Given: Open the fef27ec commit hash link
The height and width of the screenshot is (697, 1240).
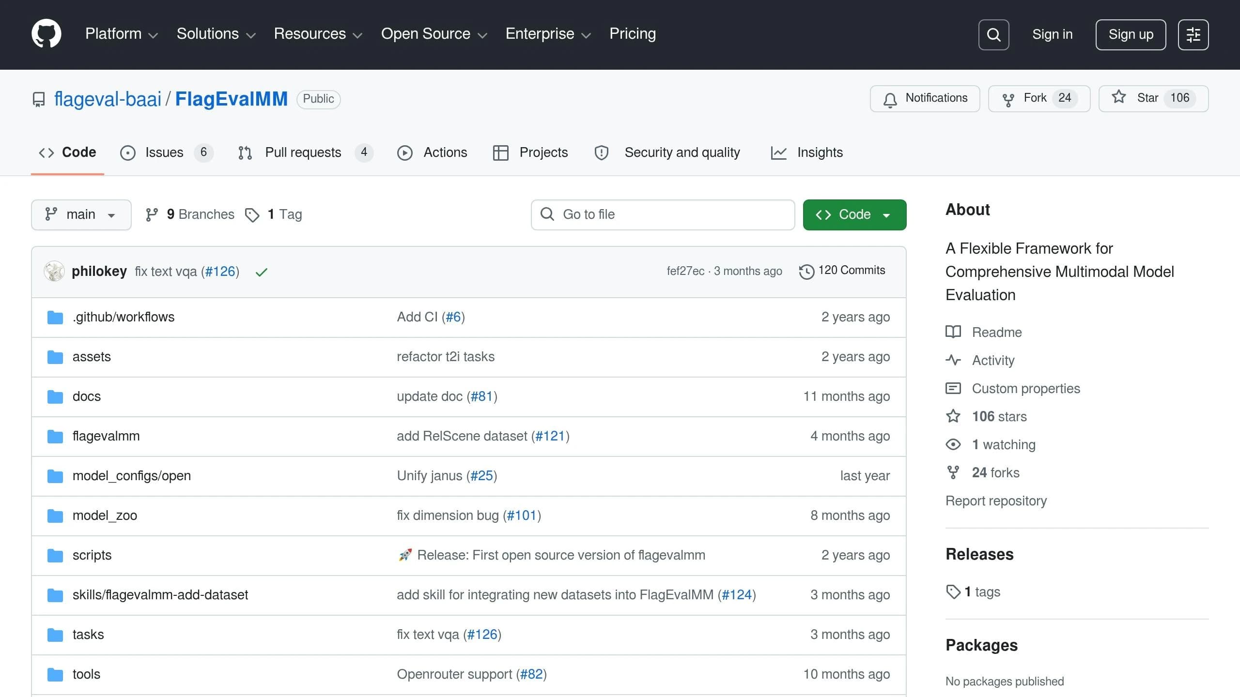Looking at the screenshot, I should click(685, 271).
